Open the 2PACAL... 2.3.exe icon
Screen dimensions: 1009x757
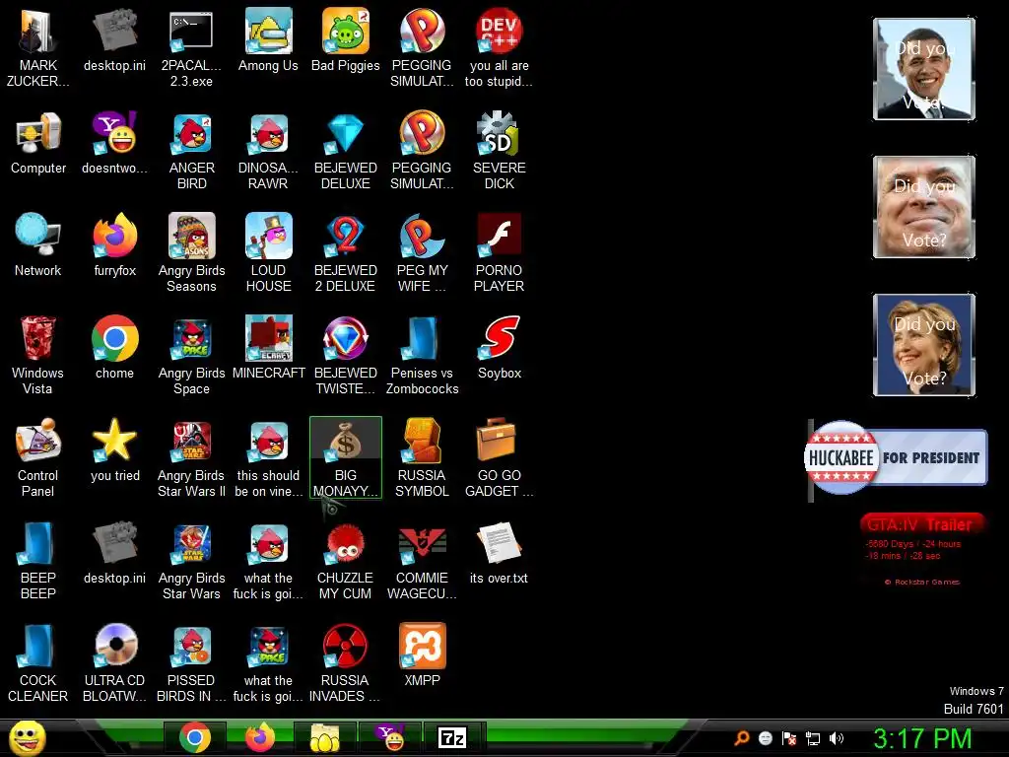pyautogui.click(x=191, y=48)
